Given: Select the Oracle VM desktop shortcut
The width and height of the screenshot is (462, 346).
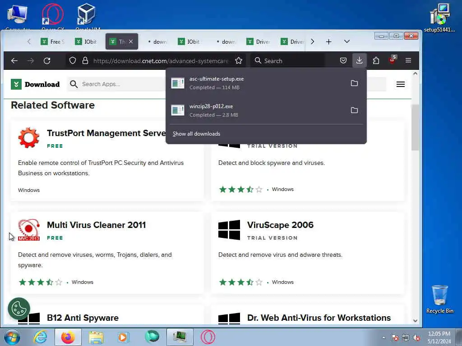Looking at the screenshot, I should tap(88, 17).
